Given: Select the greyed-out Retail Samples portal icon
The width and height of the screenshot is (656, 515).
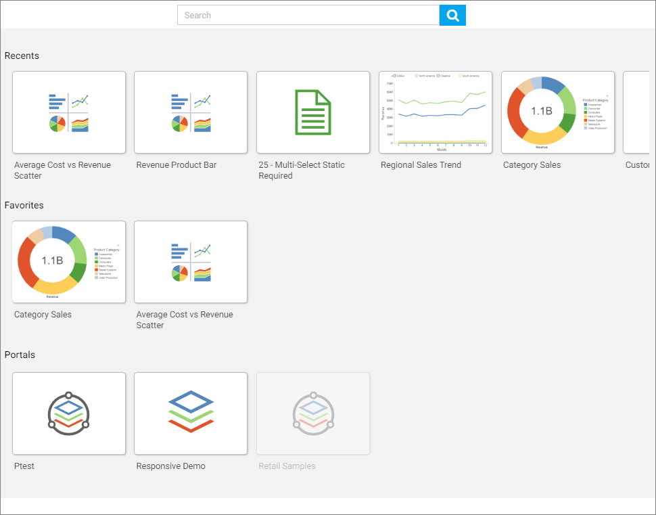Looking at the screenshot, I should pyautogui.click(x=313, y=413).
